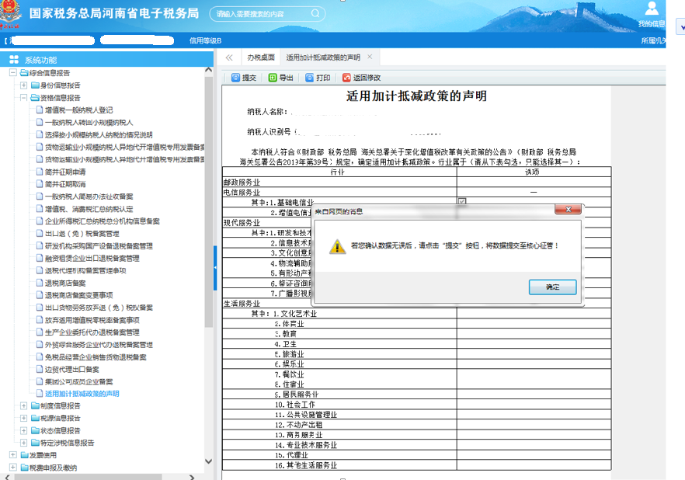Close the 适用加计抵减政策的声明 tab

pyautogui.click(x=370, y=57)
